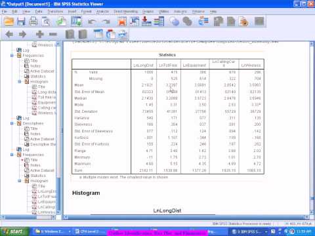Click the Variance row label
Screen dimensions: 315x236
point(81,118)
